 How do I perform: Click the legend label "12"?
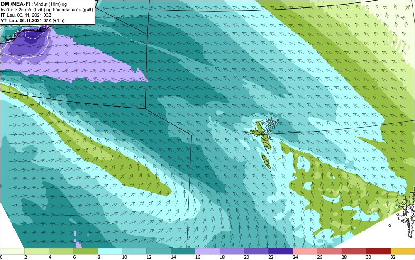[x=149, y=257]
